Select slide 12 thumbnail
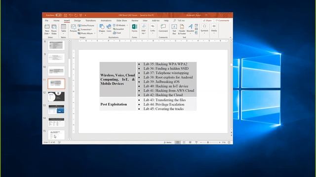 56,96
